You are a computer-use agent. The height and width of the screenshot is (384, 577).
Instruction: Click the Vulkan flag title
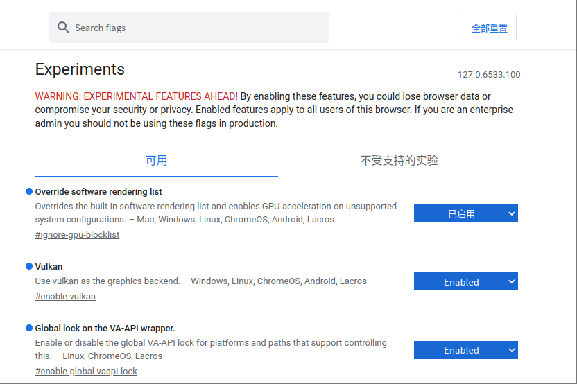49,266
